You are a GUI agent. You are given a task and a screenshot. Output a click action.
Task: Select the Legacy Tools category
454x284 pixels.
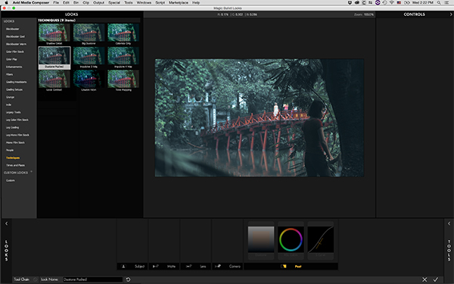point(14,112)
